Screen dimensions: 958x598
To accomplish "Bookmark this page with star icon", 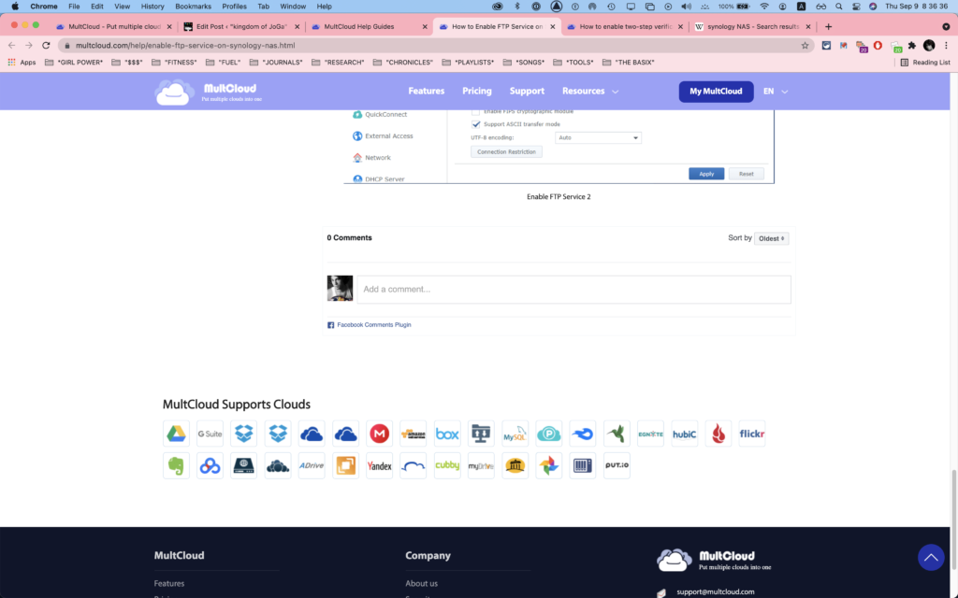I will point(805,45).
